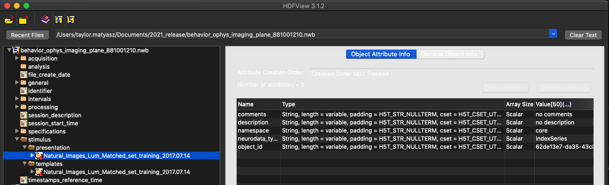Click the 'no description' value cell
Viewport: 609px width, 185px height.
(564, 123)
